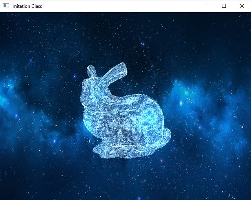Click the Imitation Glass app icon
This screenshot has width=251, height=200.
[x=6, y=6]
